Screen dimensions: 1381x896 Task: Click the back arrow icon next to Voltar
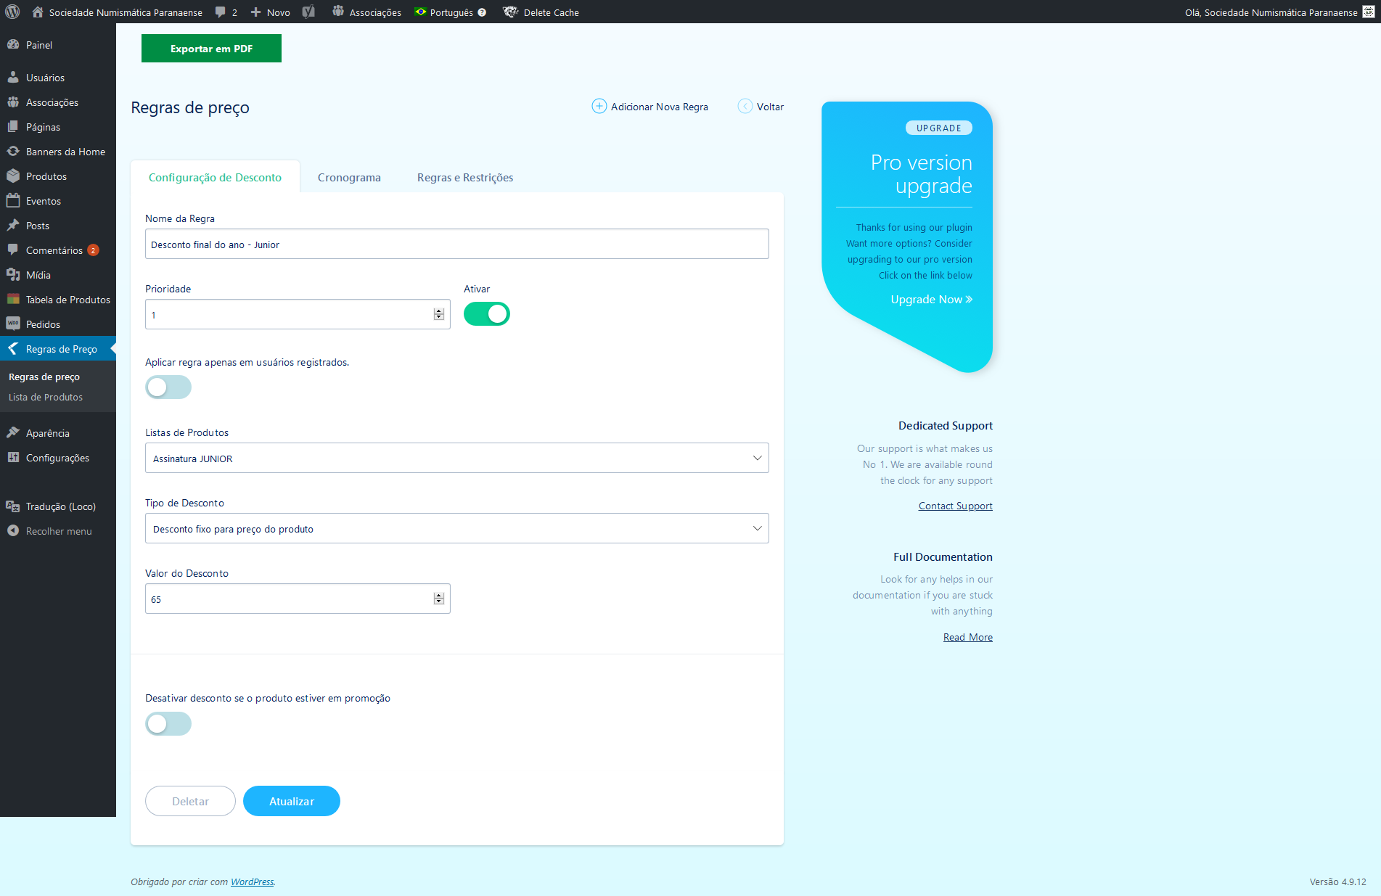(x=745, y=106)
